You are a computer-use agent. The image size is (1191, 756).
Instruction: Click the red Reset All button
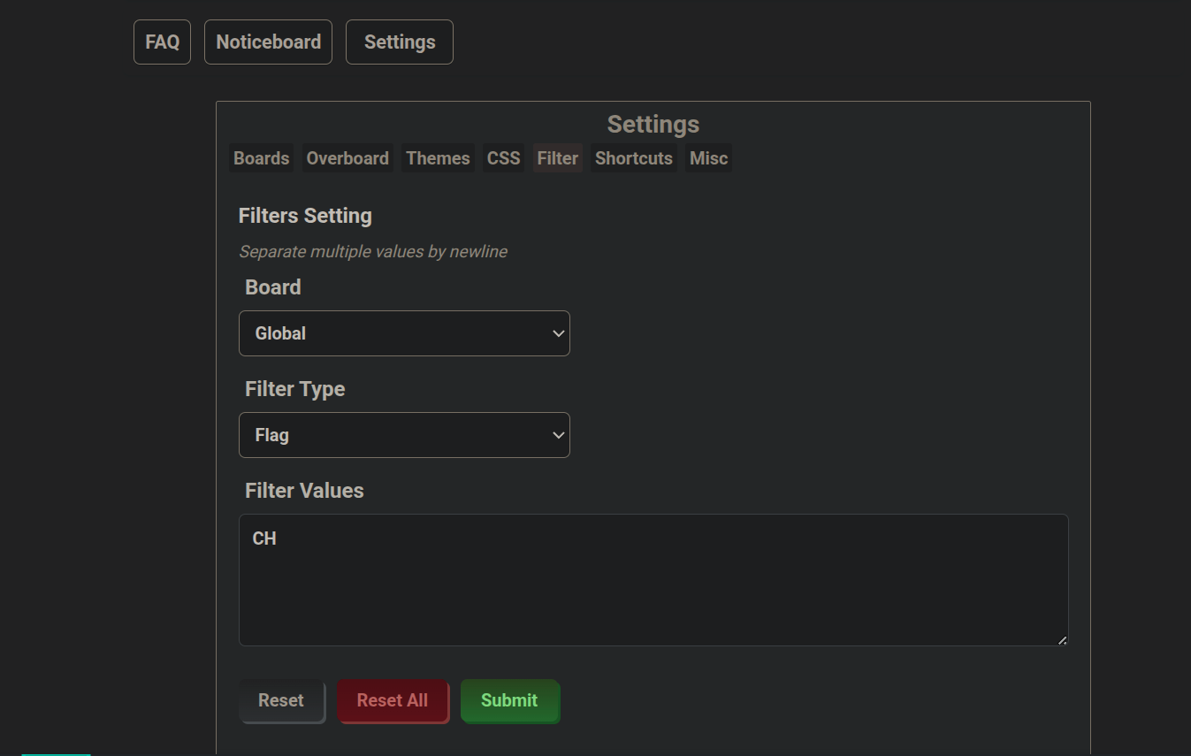point(393,700)
